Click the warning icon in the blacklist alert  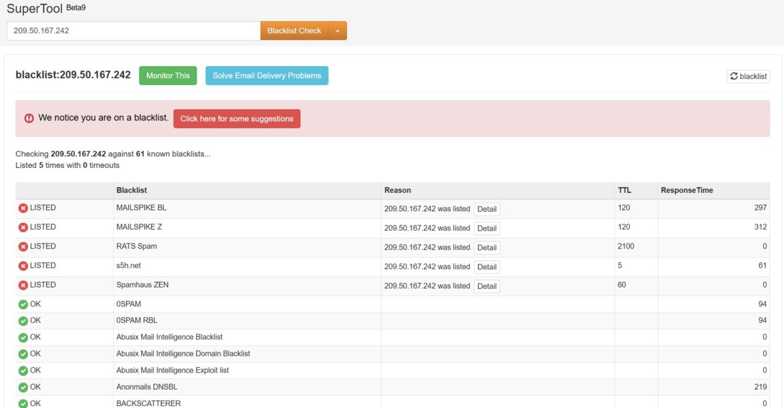(x=29, y=118)
